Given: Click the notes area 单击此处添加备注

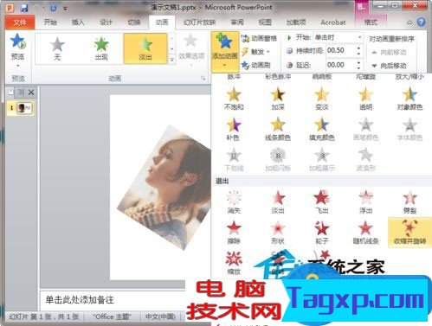Looking at the screenshot, I should click(x=80, y=300).
